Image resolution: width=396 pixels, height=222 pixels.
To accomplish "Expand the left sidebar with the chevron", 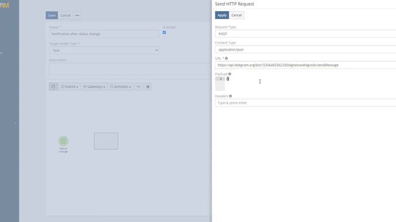I will (15, 123).
